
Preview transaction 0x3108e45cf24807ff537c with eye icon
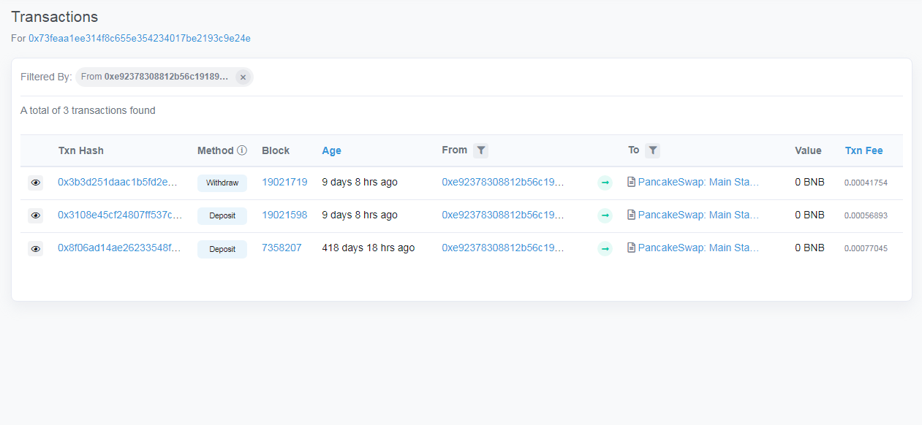point(35,215)
